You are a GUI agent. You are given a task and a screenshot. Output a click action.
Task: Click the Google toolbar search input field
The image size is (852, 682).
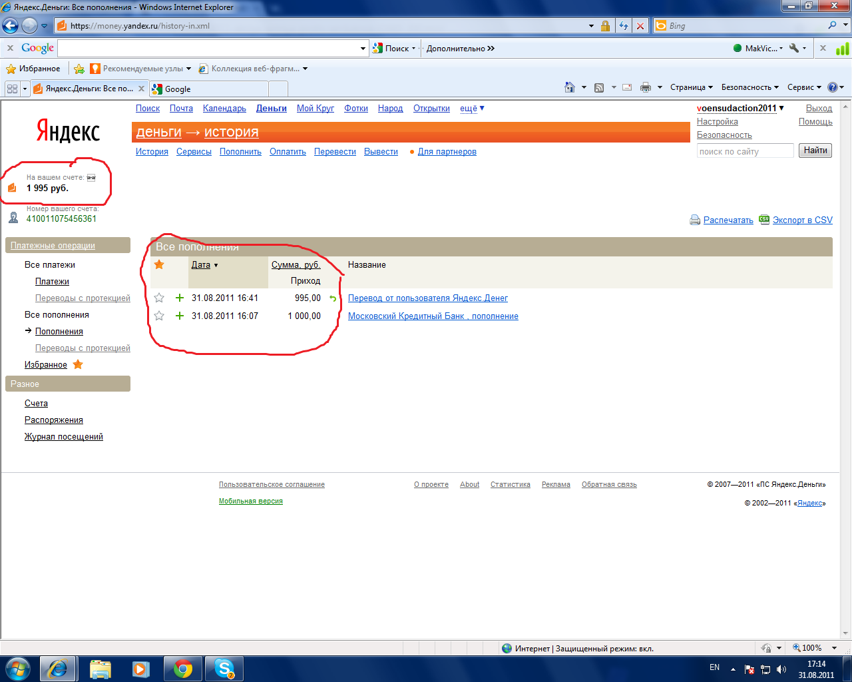pos(208,48)
